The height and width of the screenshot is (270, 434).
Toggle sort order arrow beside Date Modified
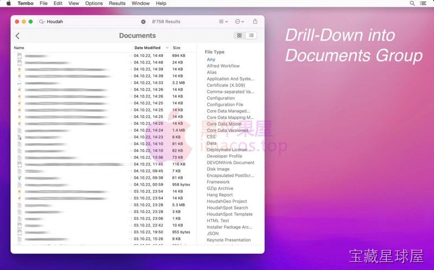pos(167,48)
